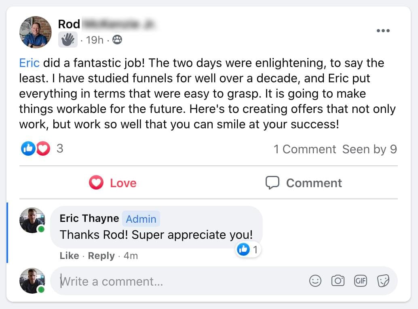
Task: Open the Seen by 9 list
Action: (369, 149)
